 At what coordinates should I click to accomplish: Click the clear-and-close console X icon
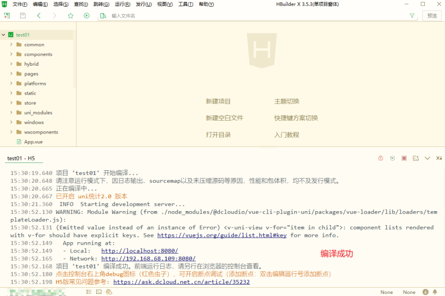439,158
